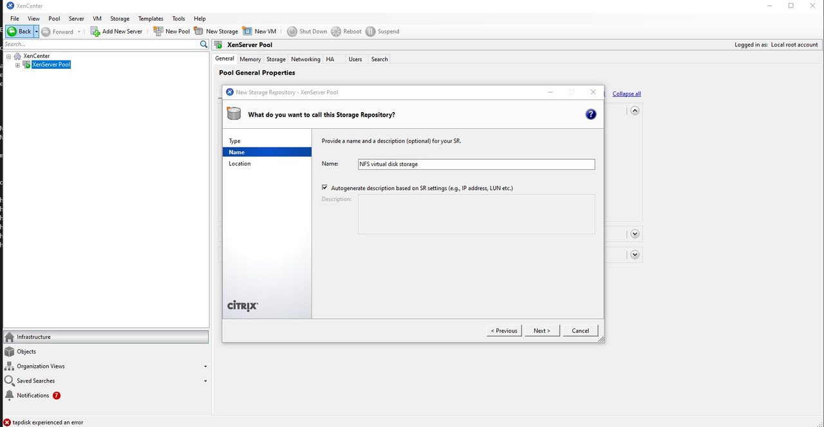Click the New Pool toolbar icon
The width and height of the screenshot is (824, 427).
point(158,31)
